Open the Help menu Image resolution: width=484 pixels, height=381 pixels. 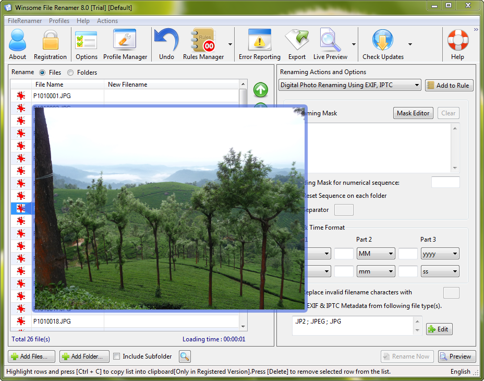83,21
